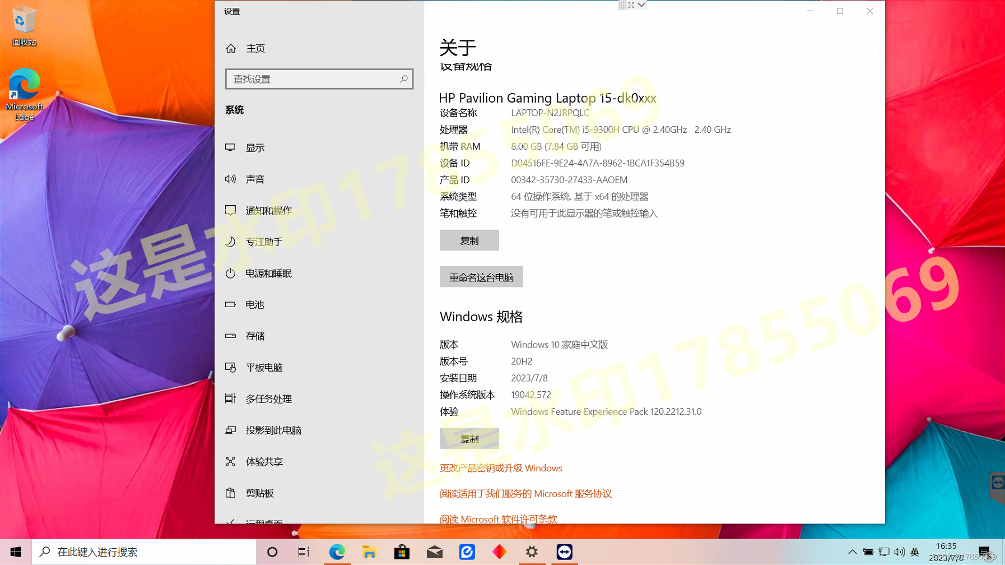Image resolution: width=1005 pixels, height=565 pixels.
Task: Open the Recycle Bin desktop icon
Action: (24, 26)
